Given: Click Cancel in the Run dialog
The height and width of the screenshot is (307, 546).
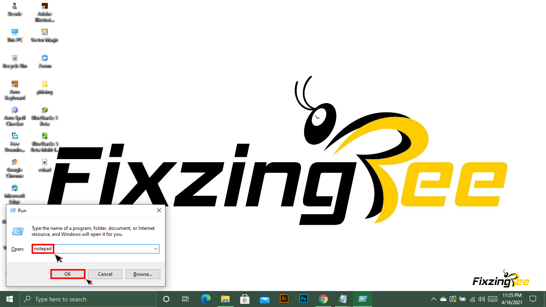Looking at the screenshot, I should point(105,274).
